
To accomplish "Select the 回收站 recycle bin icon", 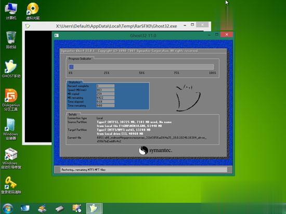I will point(11,39).
